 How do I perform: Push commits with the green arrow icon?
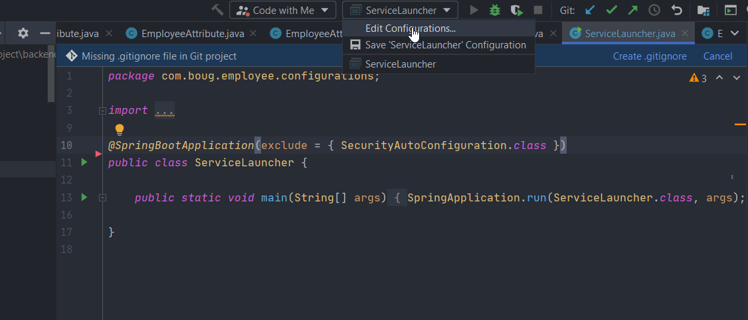tap(632, 10)
